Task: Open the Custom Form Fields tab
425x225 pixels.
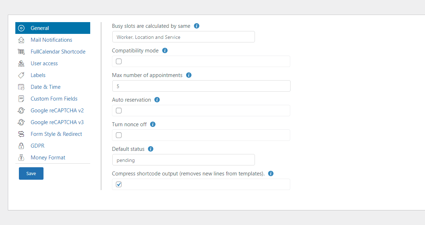Action: click(54, 99)
